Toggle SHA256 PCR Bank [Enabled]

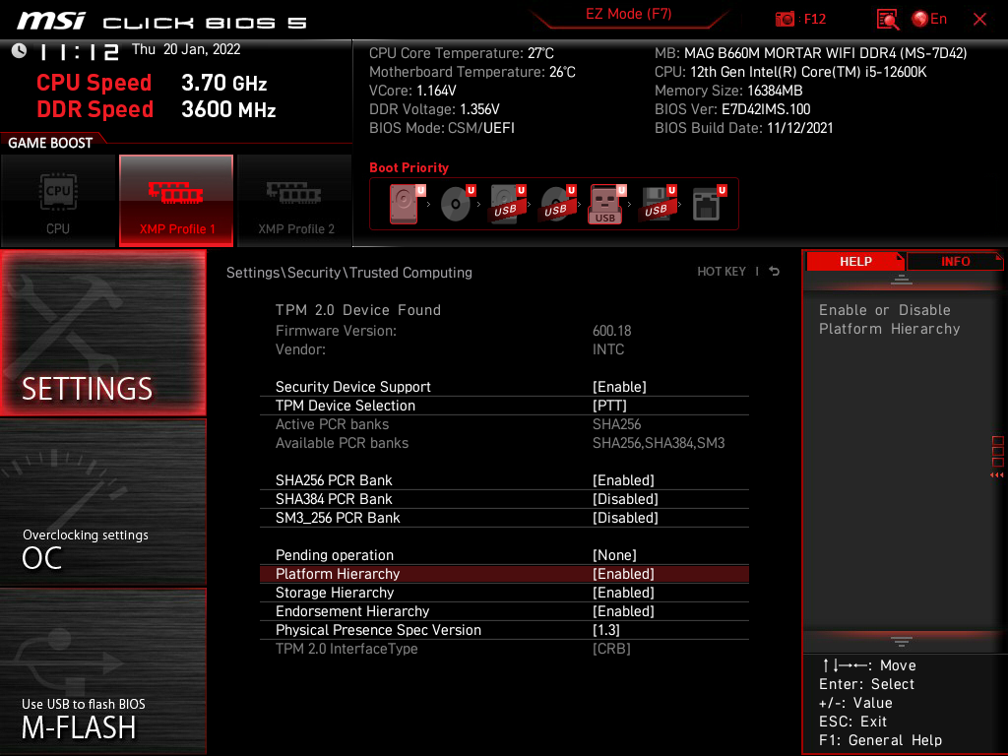623,480
